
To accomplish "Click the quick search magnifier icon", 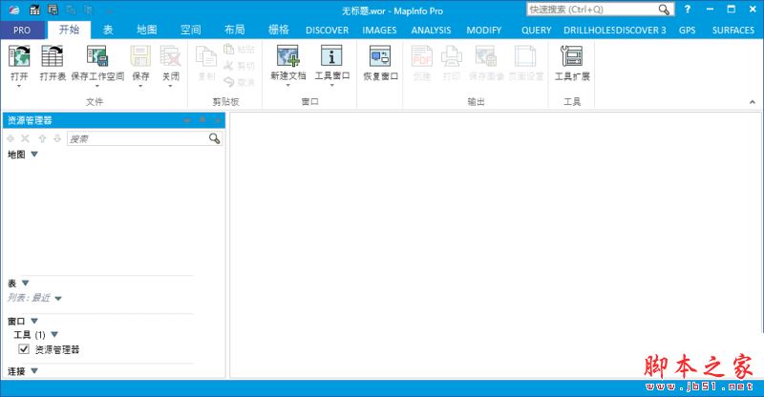I will 664,10.
